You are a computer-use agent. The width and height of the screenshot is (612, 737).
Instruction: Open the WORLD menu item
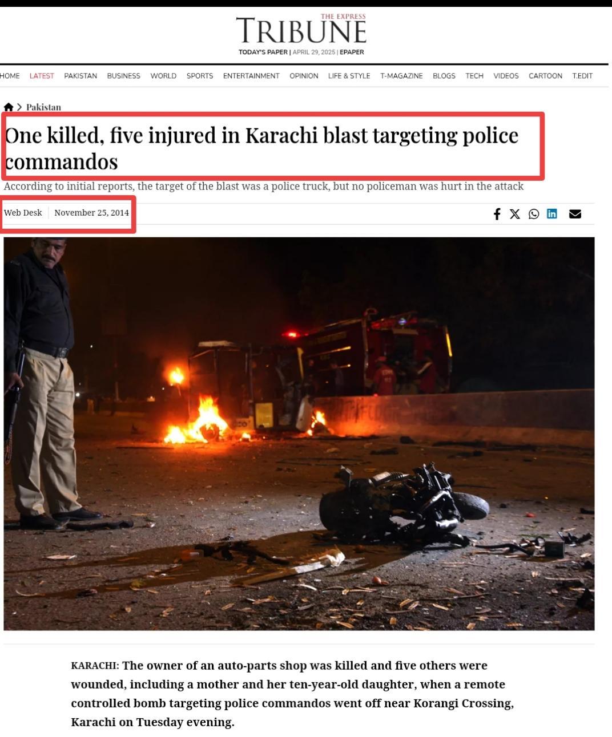[x=163, y=76]
